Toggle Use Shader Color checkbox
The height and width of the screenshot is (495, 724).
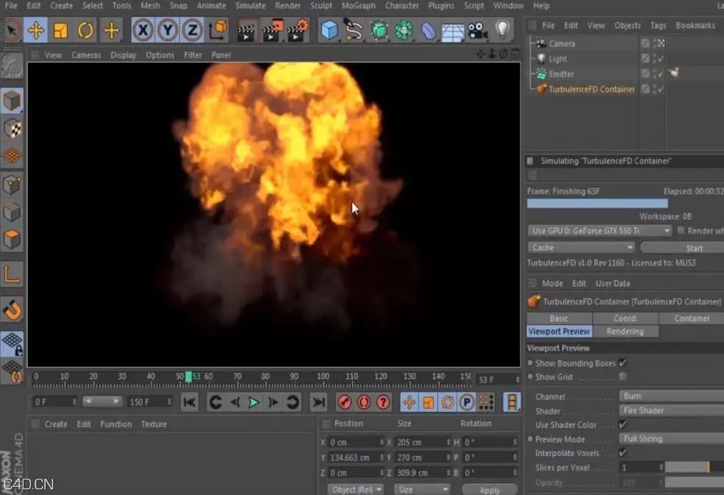click(x=623, y=424)
